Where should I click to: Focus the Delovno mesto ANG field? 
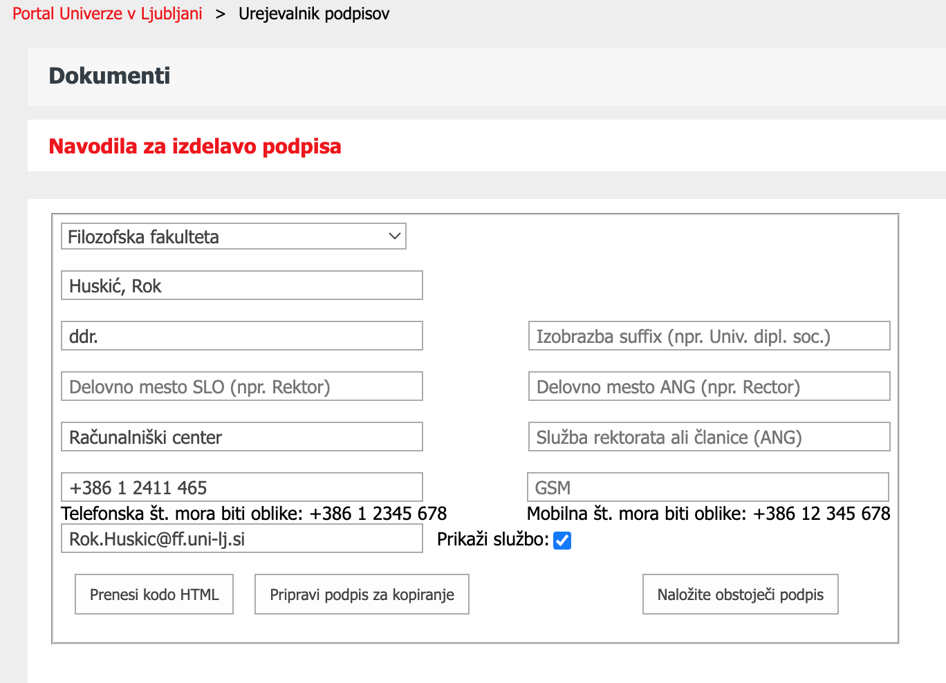(709, 386)
